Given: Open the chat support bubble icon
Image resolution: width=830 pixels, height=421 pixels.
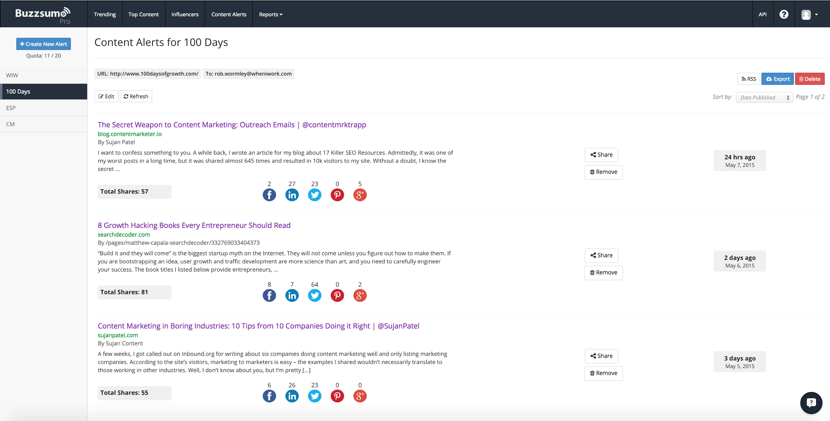Looking at the screenshot, I should [811, 403].
